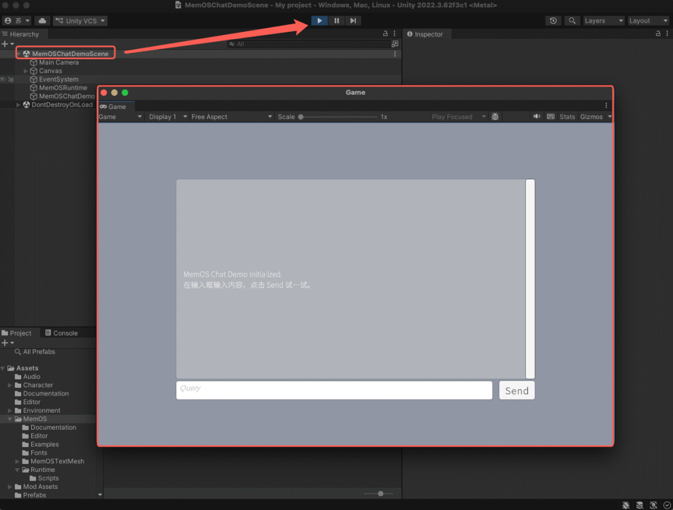Toggle Stats overlay in Game view

click(567, 116)
